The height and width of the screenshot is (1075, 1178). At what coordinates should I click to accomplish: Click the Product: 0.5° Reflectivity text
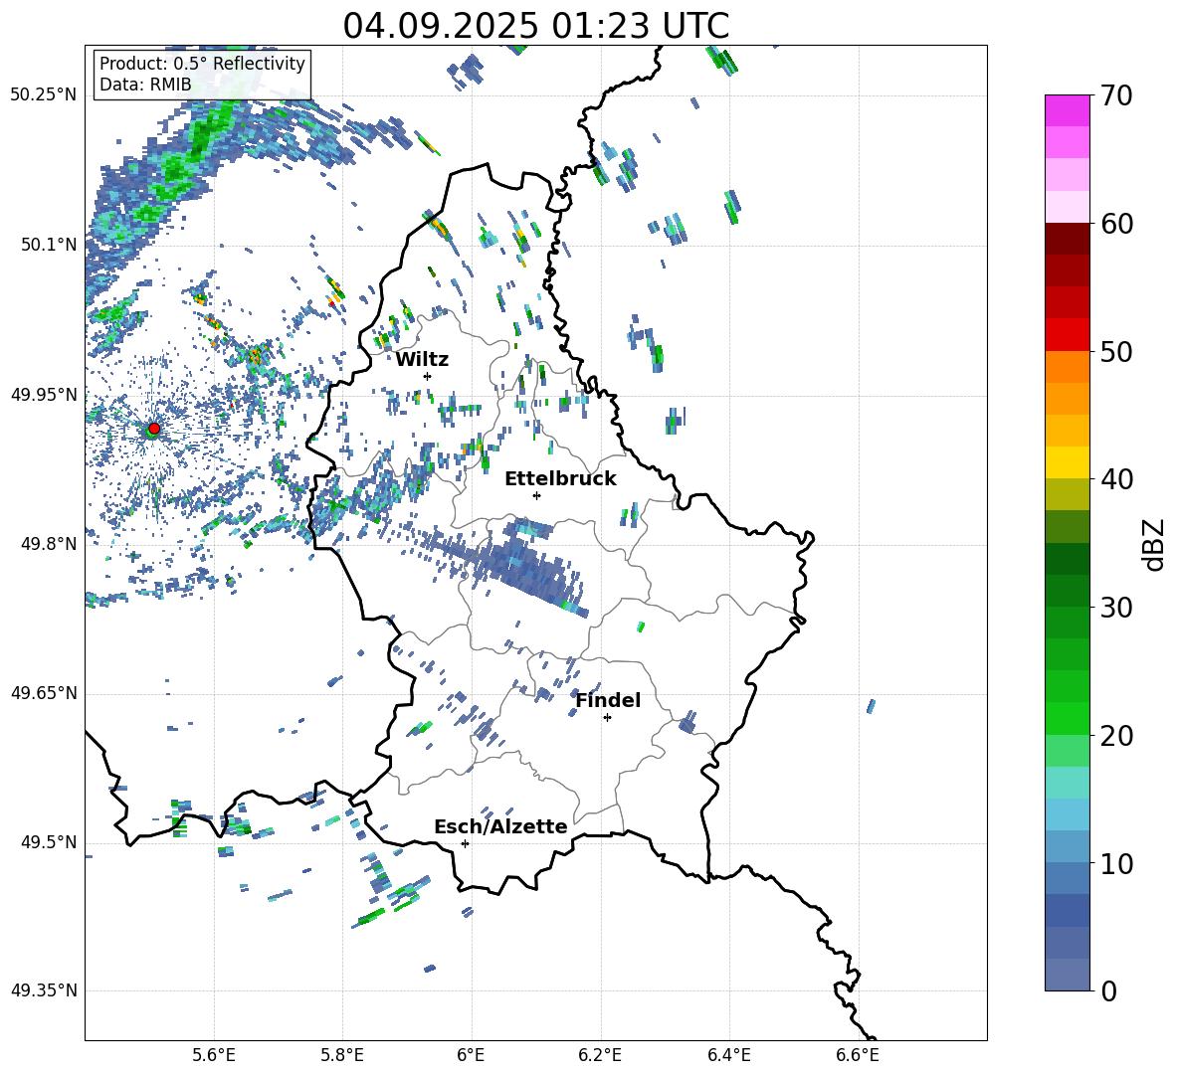[x=202, y=63]
